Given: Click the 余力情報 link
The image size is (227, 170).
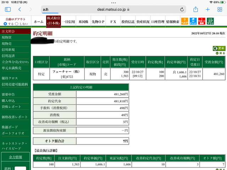Looking at the screenshot, I should (16, 157).
